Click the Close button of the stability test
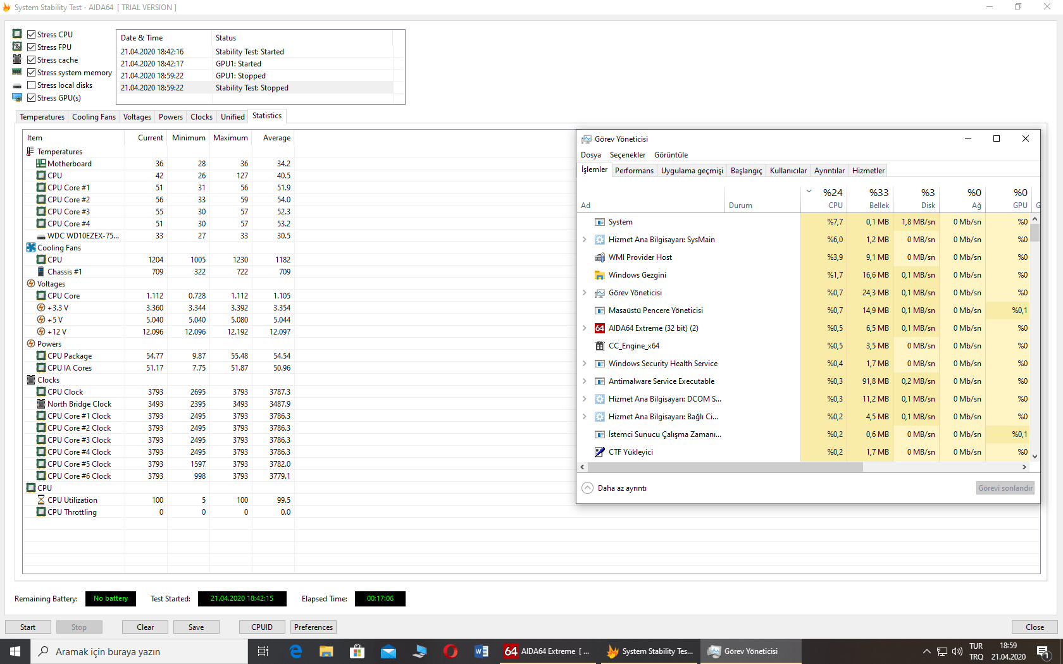 [1035, 627]
